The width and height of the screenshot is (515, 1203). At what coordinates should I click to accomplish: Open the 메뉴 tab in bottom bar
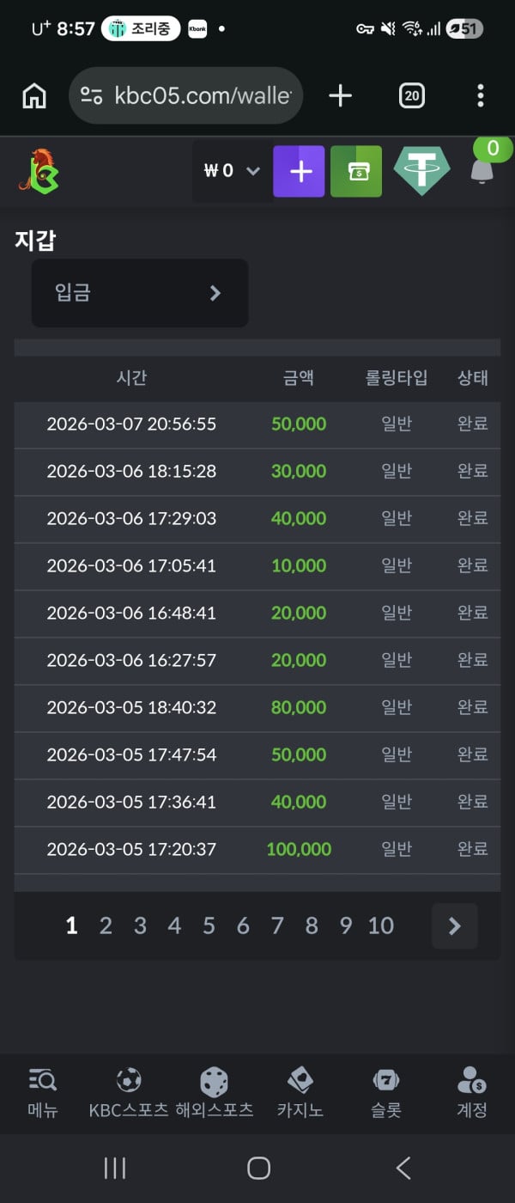[43, 1091]
